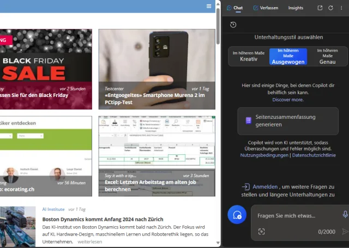Image resolution: width=349 pixels, height=248 pixels.
Task: Click the Discover more link
Action: click(288, 100)
